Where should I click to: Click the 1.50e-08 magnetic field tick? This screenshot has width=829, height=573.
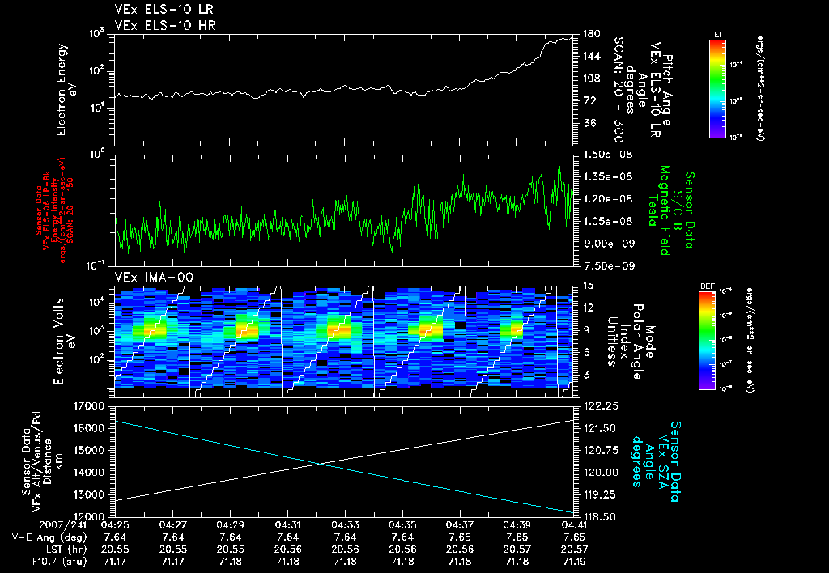tap(607, 155)
